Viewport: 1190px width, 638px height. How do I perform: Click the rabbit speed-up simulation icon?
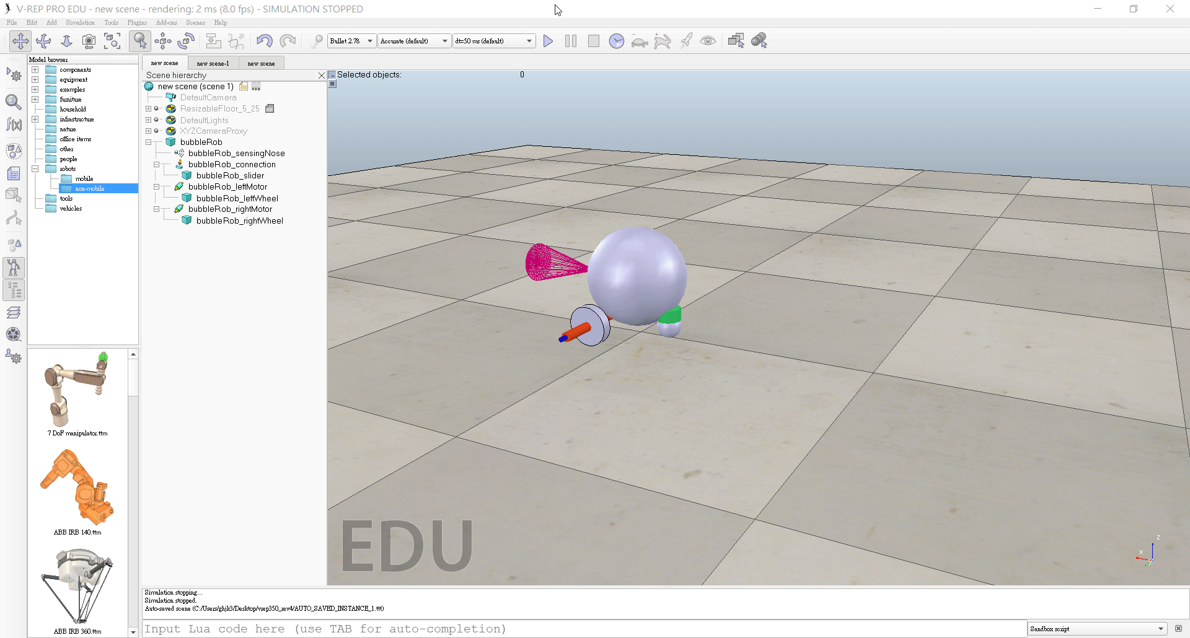663,41
